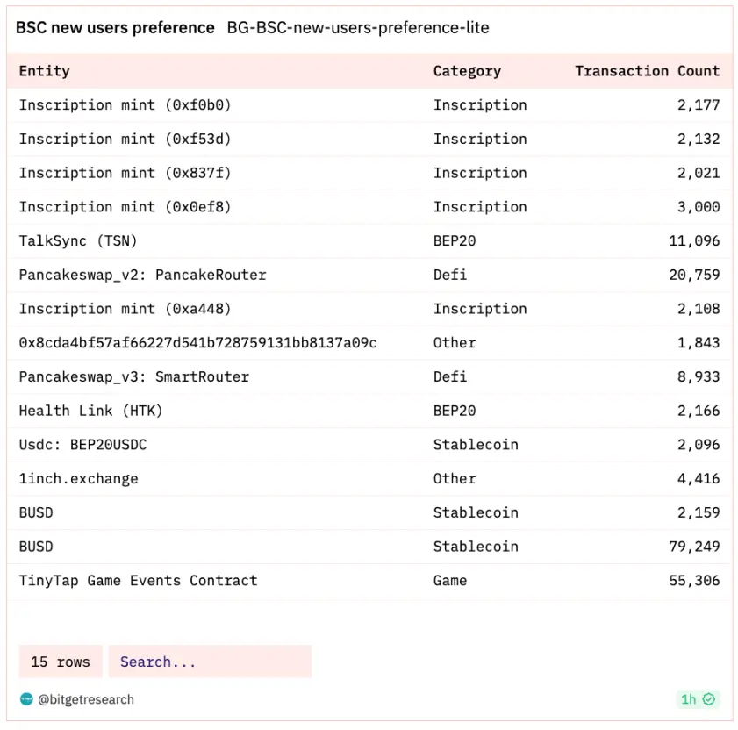Sort table by Entity column header
Viewport: 738px width, 730px height.
click(x=45, y=71)
